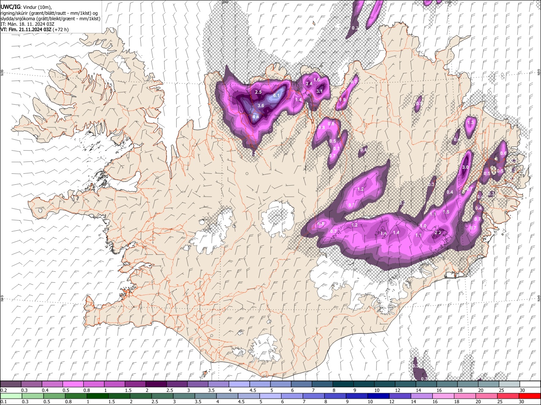The height and width of the screenshot is (405, 541).
Task: Click the VT: Fim. 21.11.2024 03Z (+72 h) line
Action: point(35,30)
